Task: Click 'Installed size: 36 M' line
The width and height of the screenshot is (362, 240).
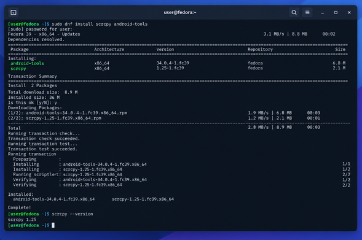Action: 34,98
